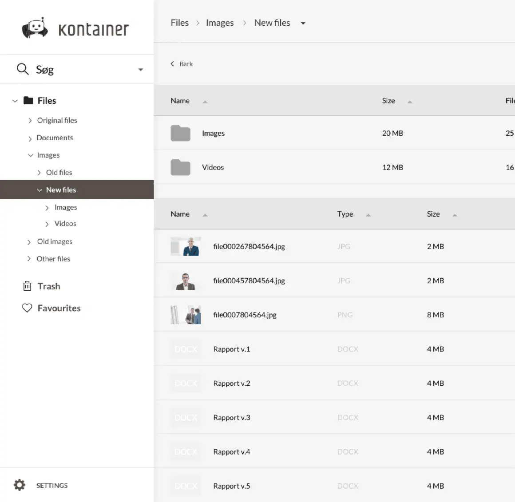Toggle sort on the Type column header
This screenshot has height=502, width=515.
pos(368,215)
